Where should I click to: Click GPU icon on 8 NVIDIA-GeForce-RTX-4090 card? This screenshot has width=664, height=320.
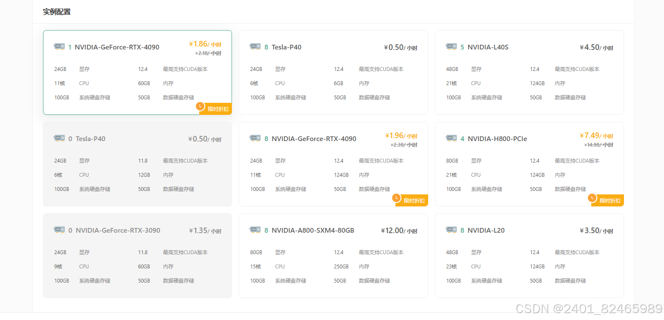point(255,138)
